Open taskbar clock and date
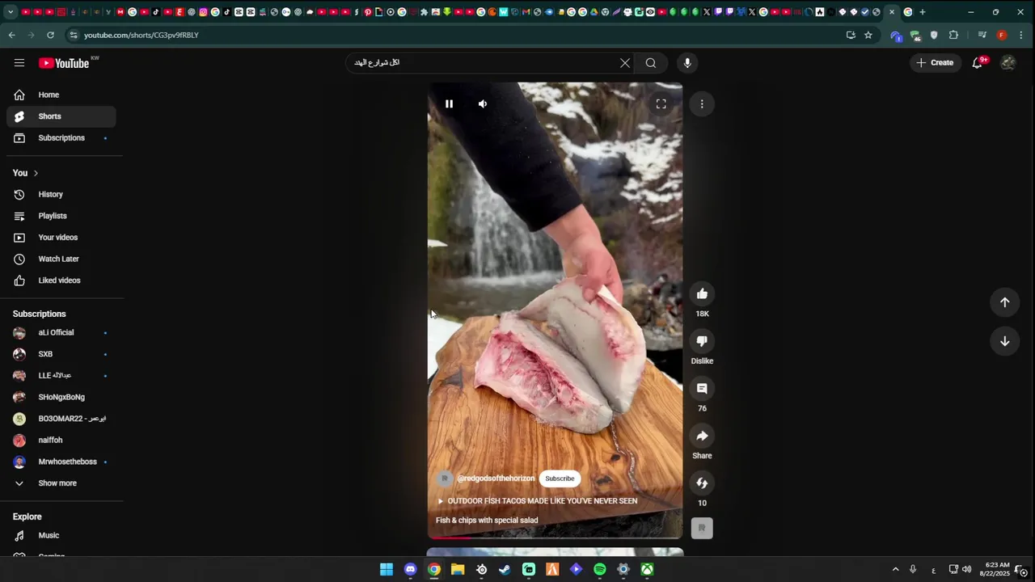The width and height of the screenshot is (1035, 582). pyautogui.click(x=996, y=569)
